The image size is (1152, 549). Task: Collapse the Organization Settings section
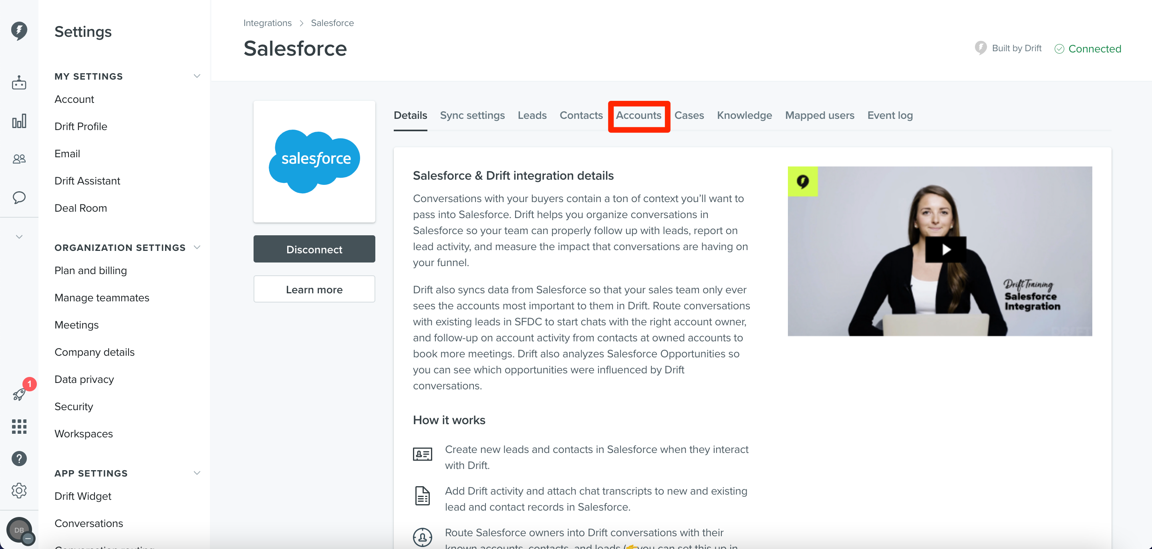pos(197,247)
